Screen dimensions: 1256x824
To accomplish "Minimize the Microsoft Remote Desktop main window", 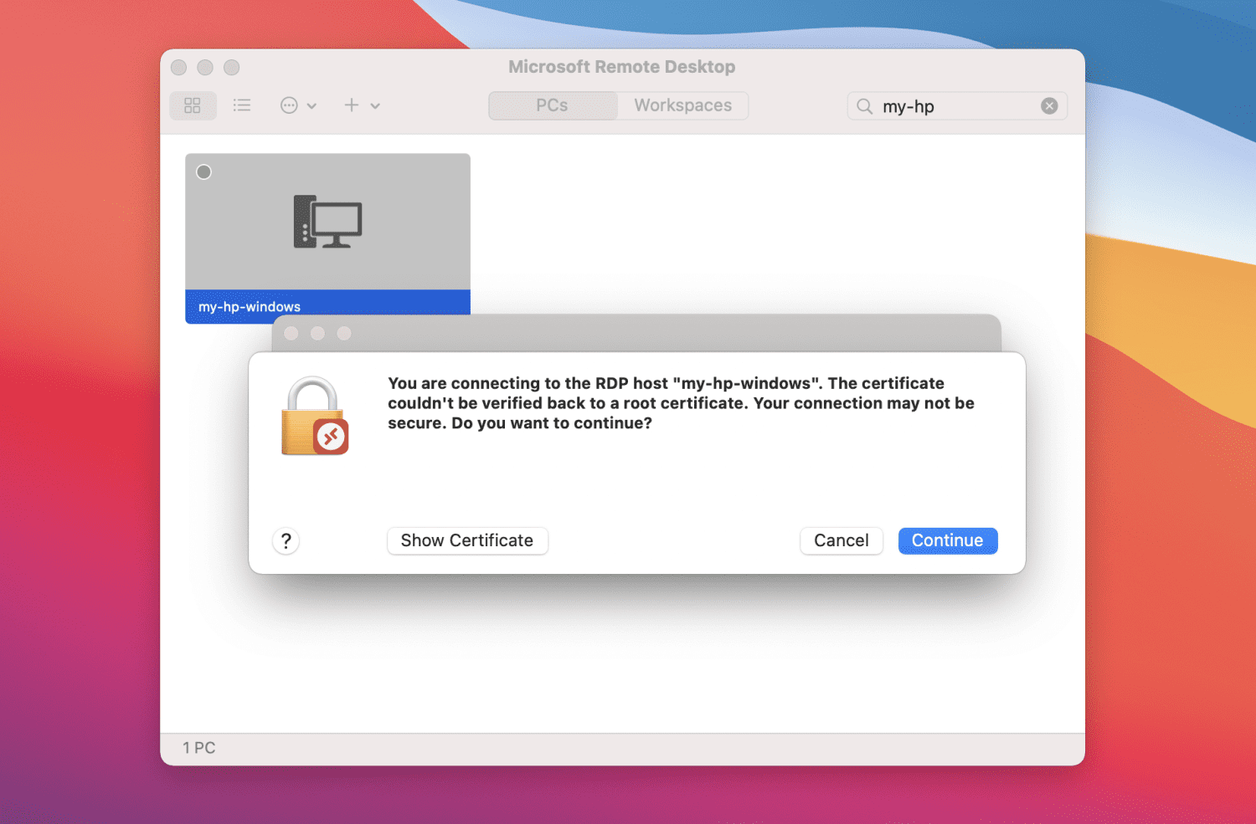I will point(205,67).
